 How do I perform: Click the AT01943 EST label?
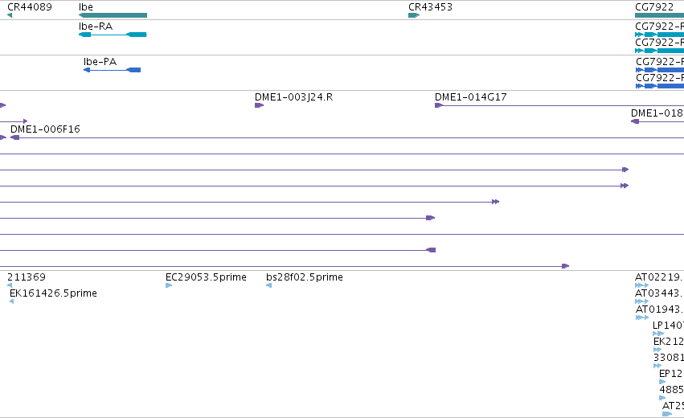pyautogui.click(x=659, y=309)
